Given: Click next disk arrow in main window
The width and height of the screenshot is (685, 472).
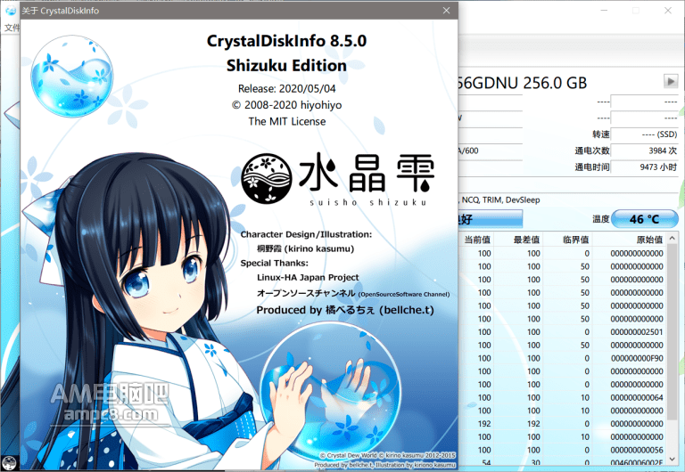Looking at the screenshot, I should [671, 81].
